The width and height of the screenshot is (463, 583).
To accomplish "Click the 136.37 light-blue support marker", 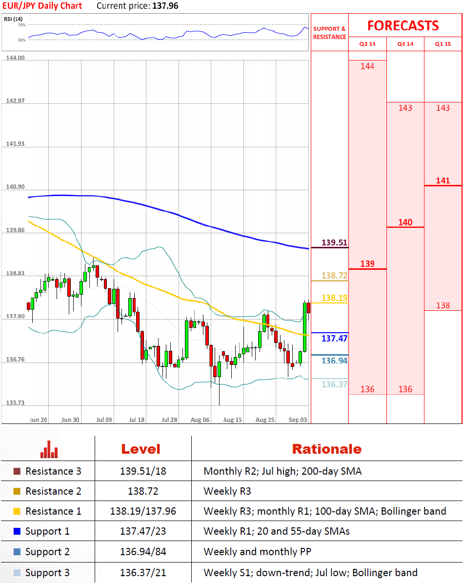I will pos(334,384).
